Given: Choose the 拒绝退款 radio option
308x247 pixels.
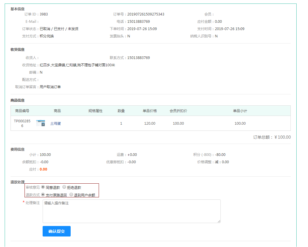Looking at the screenshot, I should coord(64,187).
